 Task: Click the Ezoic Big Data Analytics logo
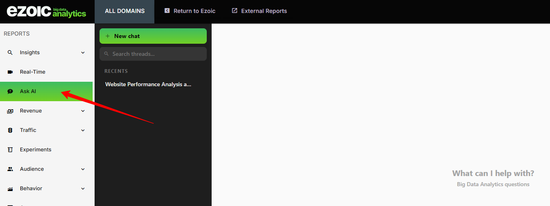(x=46, y=11)
